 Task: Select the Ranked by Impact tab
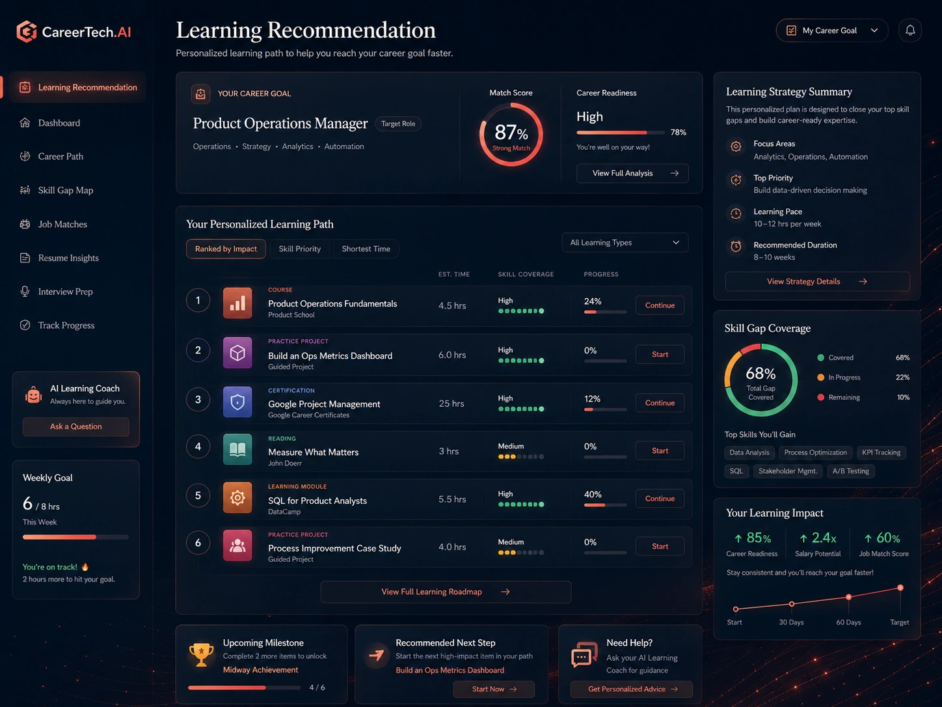(226, 249)
